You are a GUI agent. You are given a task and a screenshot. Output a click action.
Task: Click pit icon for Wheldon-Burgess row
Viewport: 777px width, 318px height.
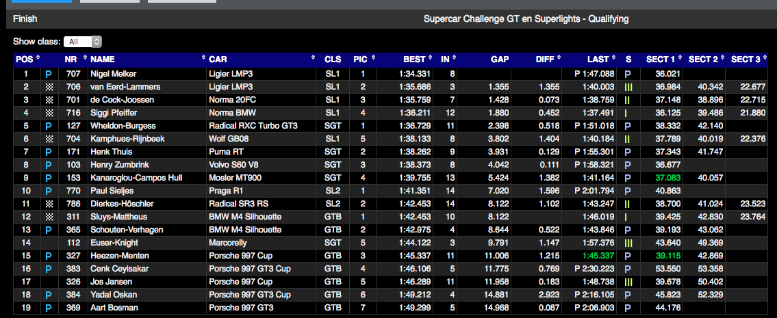tap(49, 126)
